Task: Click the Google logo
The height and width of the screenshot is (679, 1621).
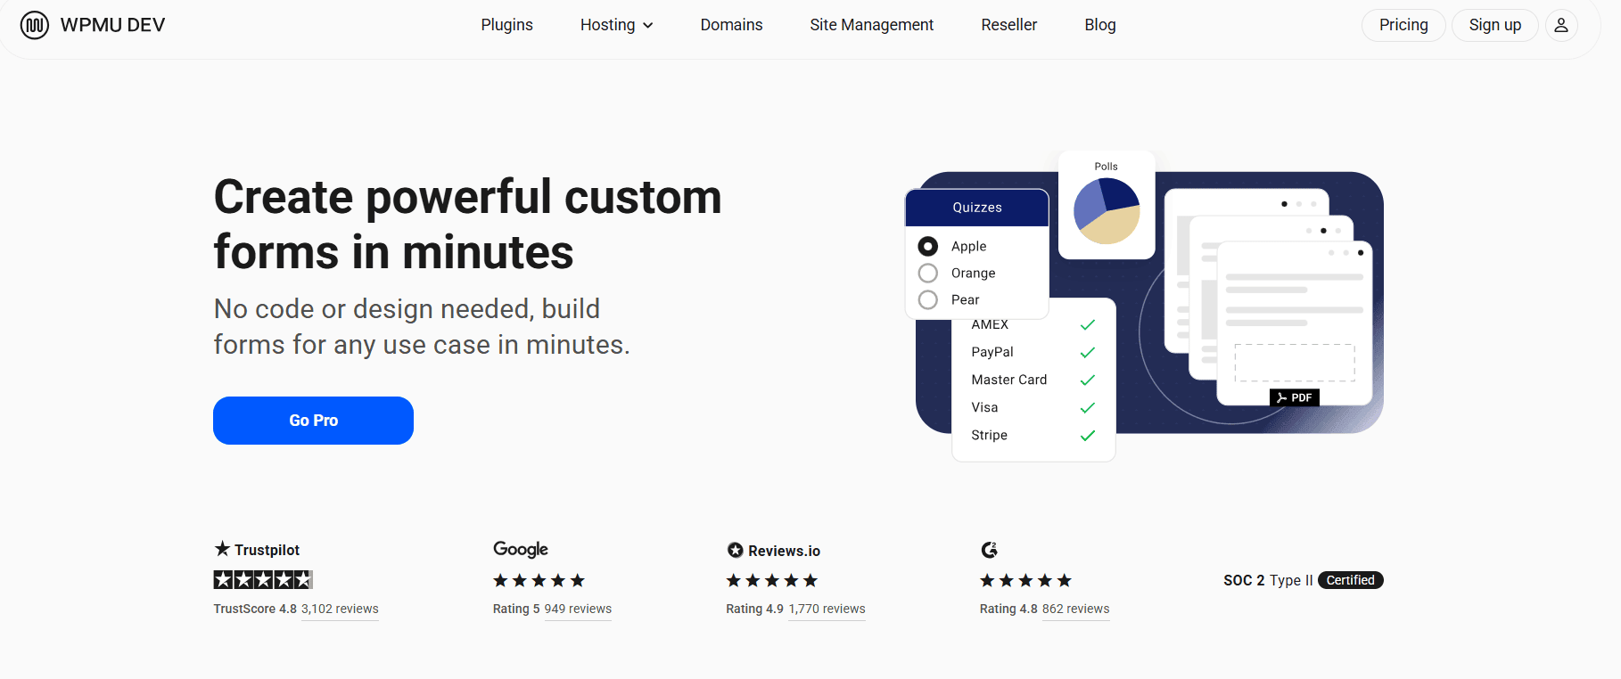Action: coord(521,549)
